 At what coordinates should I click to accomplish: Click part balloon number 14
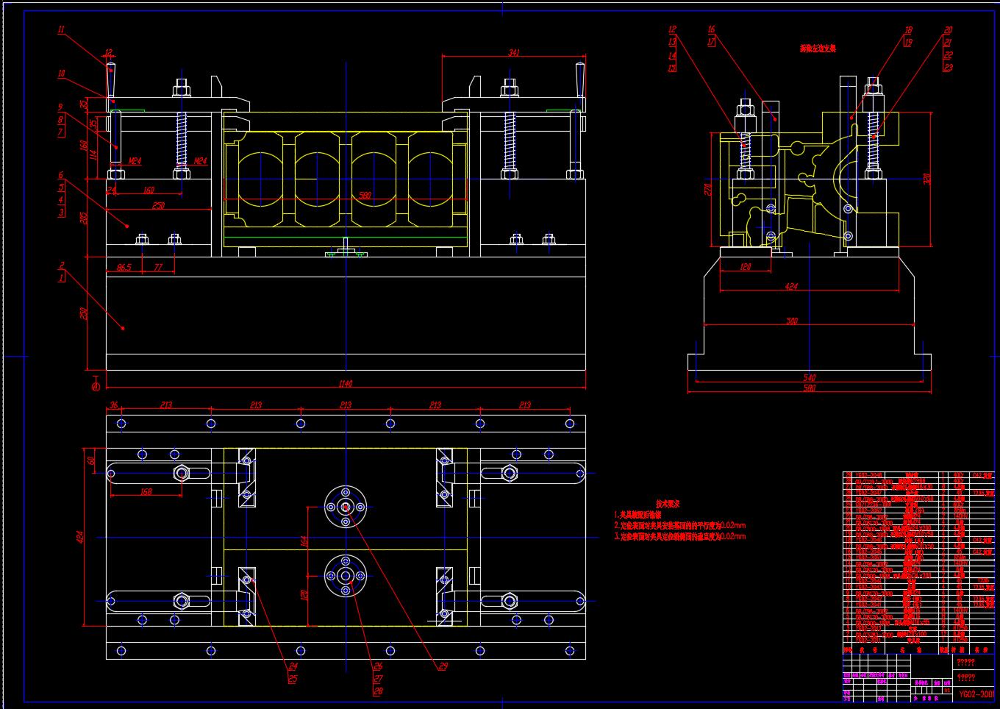(x=672, y=55)
